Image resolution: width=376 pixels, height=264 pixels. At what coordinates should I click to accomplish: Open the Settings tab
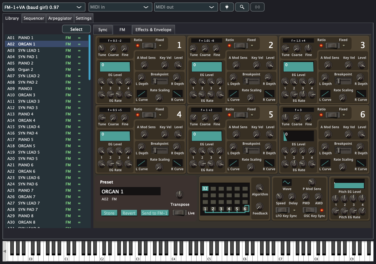(x=83, y=18)
